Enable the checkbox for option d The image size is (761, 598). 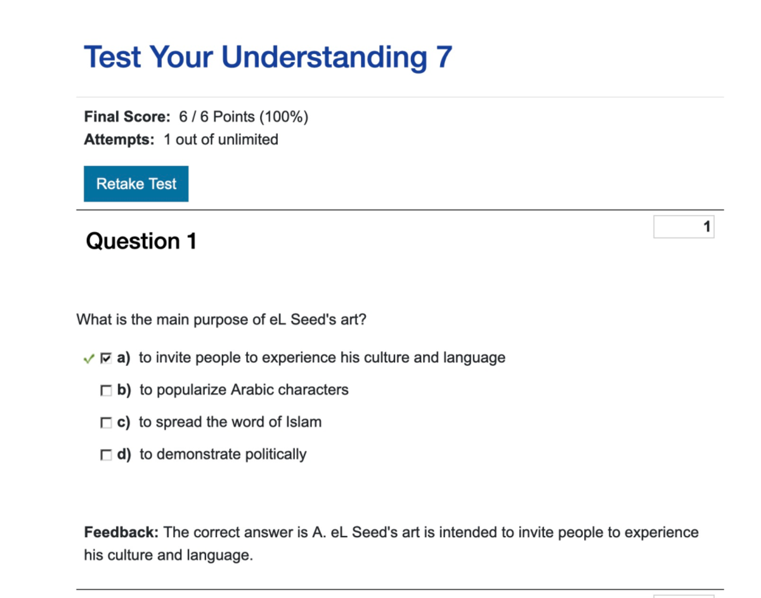coord(106,455)
